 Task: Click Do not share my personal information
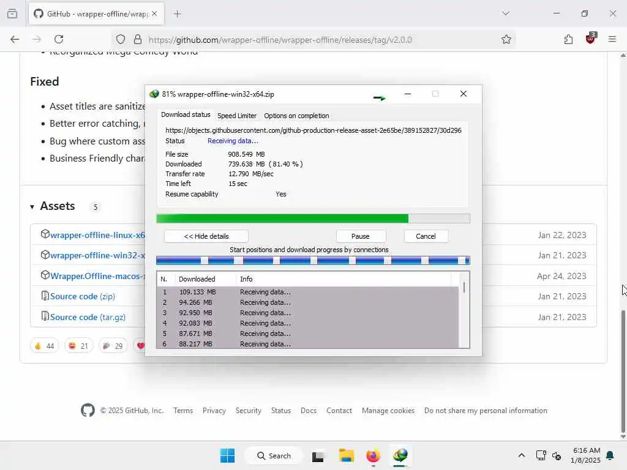[x=486, y=411]
